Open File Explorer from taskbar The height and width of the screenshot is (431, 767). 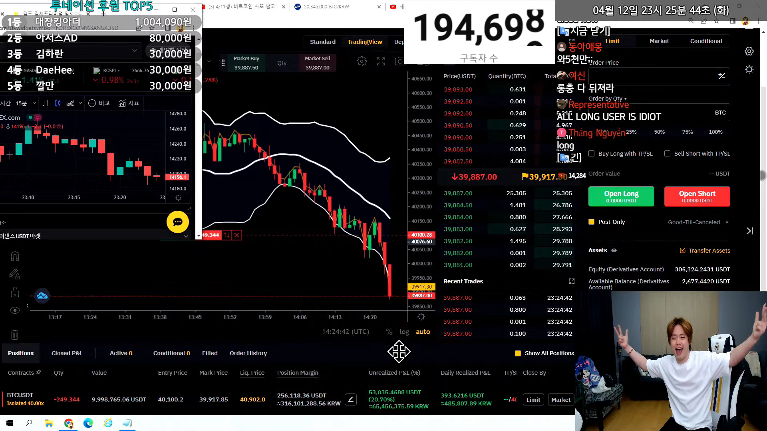click(x=49, y=423)
